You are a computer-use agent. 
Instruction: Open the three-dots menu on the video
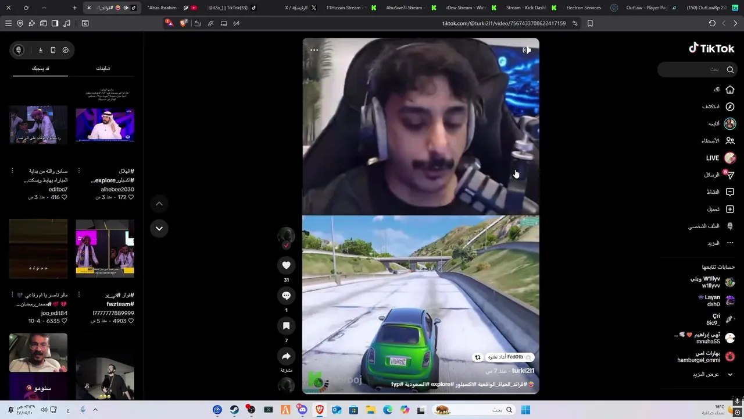314,50
